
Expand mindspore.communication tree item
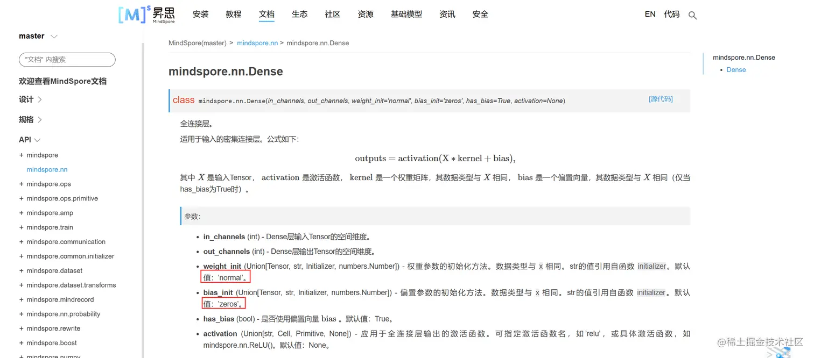22,242
